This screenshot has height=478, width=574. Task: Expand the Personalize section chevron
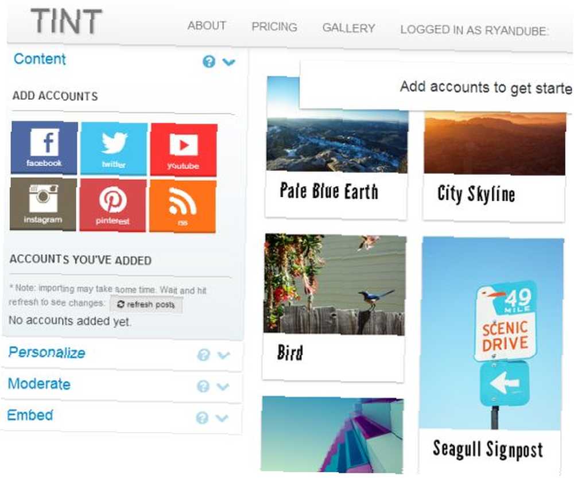tap(223, 355)
